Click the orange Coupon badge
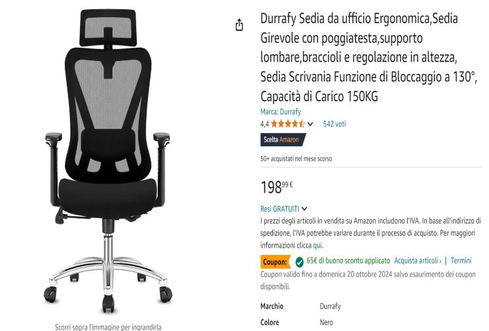The image size is (489, 331). 275,262
